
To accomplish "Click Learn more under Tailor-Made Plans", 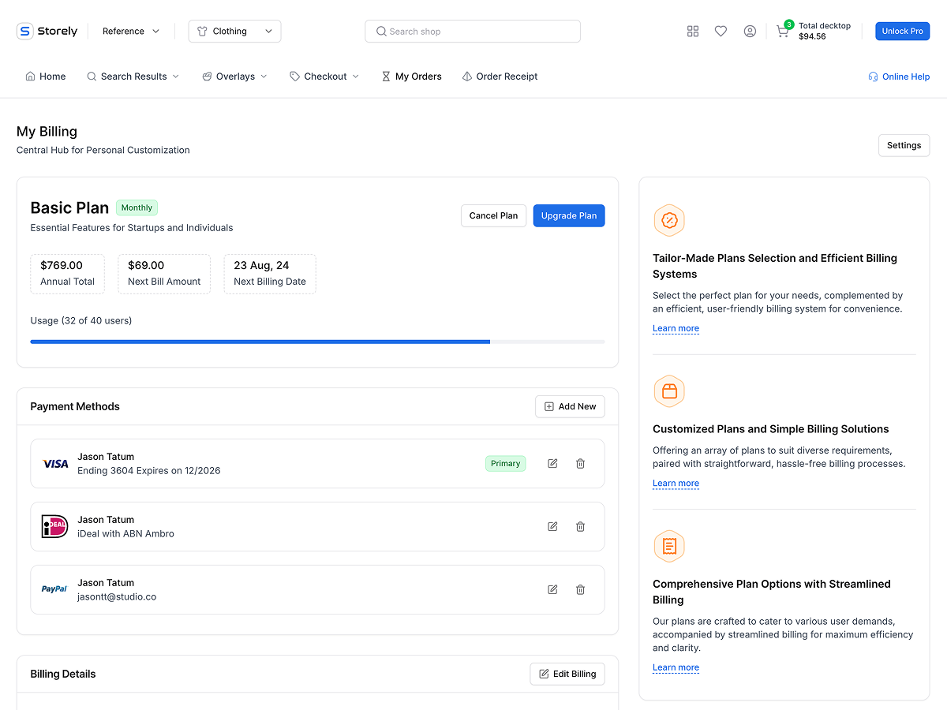I will (x=676, y=328).
